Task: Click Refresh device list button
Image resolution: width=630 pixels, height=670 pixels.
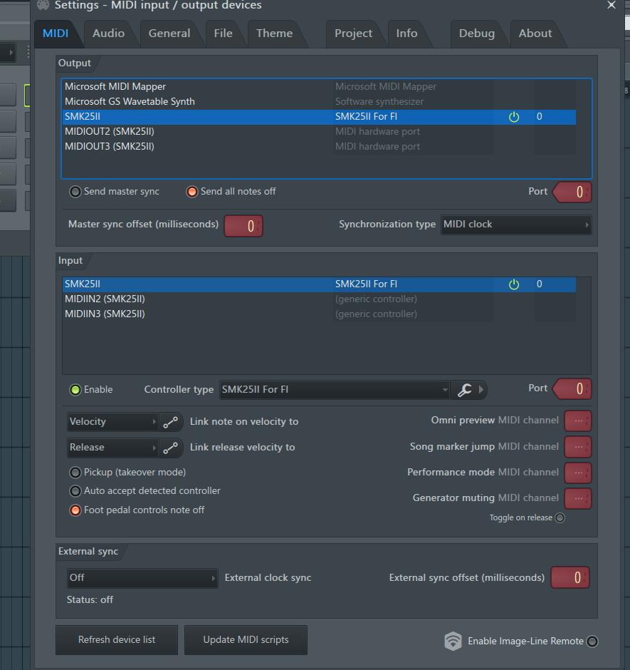Action: (117, 639)
